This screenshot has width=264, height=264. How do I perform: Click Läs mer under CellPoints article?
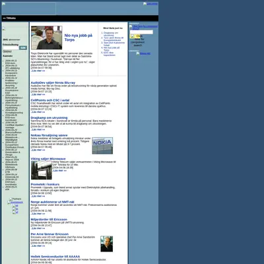click(x=38, y=112)
